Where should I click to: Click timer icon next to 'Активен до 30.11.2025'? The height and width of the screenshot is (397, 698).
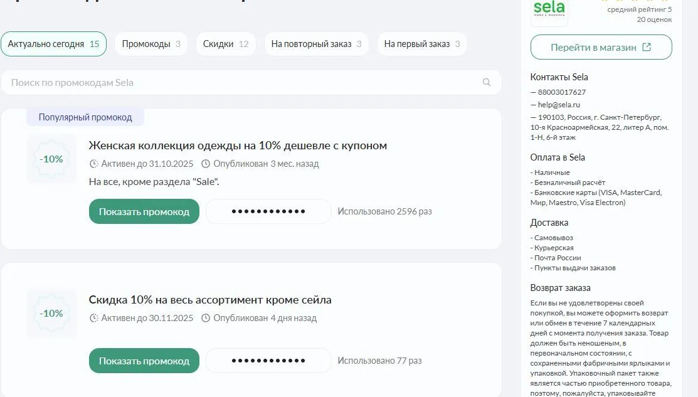(x=94, y=318)
